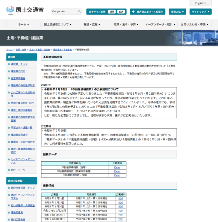
Task: Open PDF for 令和8年2月27日
Action: 121,202
